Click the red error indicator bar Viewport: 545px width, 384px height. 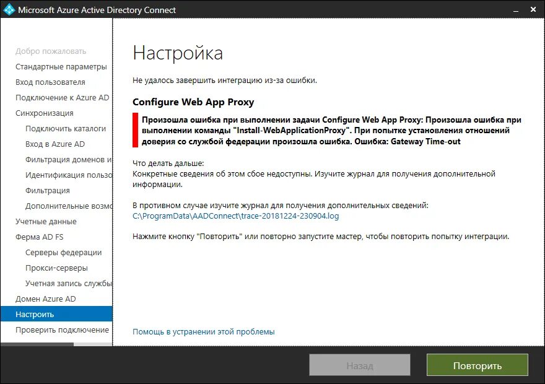click(135, 130)
